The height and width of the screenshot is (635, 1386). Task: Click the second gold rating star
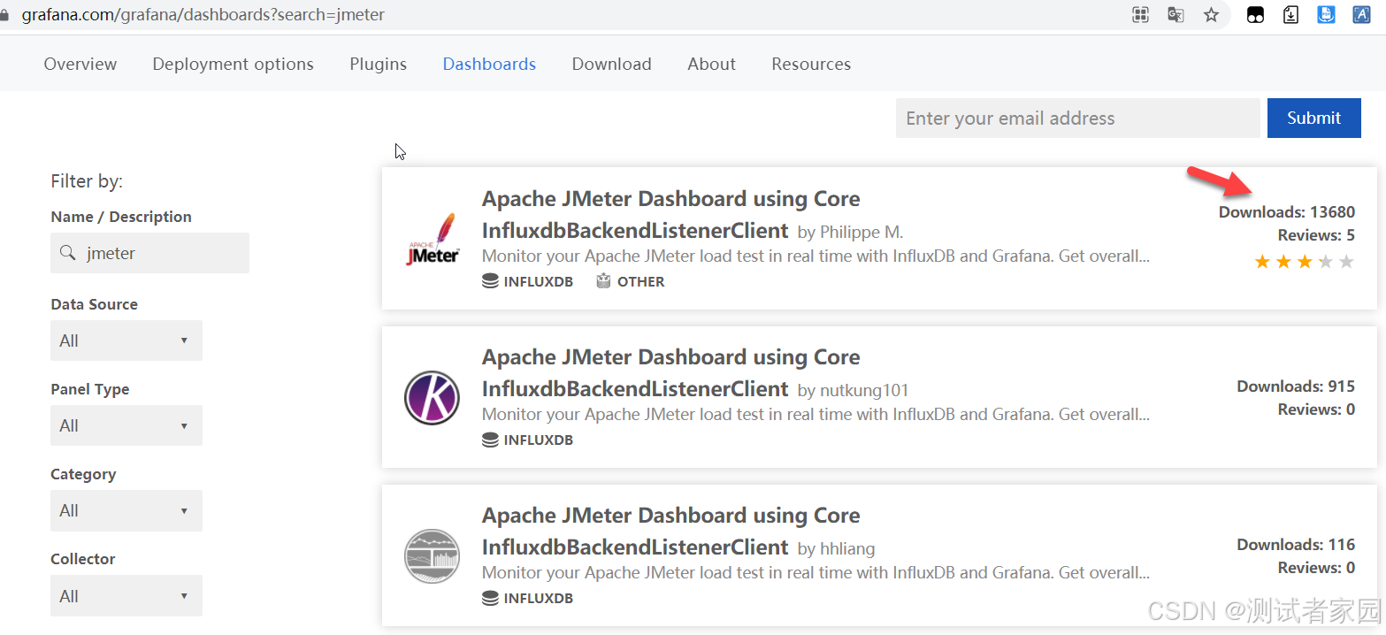pyautogui.click(x=1283, y=262)
